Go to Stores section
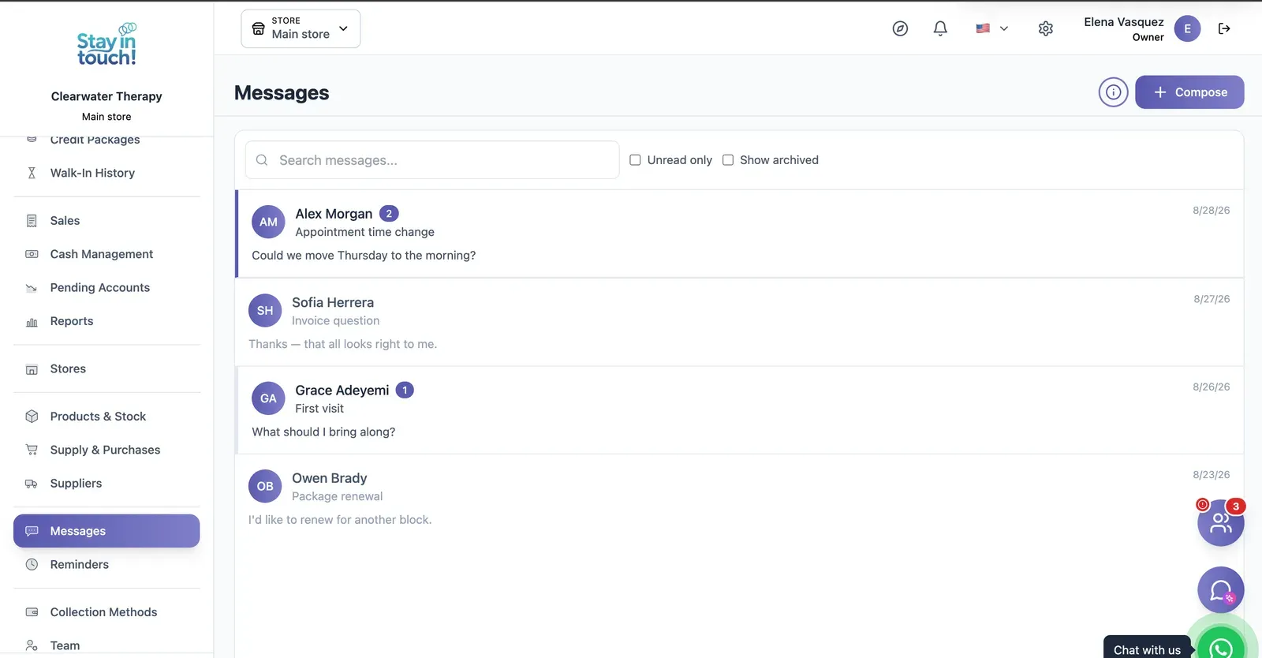The width and height of the screenshot is (1262, 658). [x=106, y=368]
